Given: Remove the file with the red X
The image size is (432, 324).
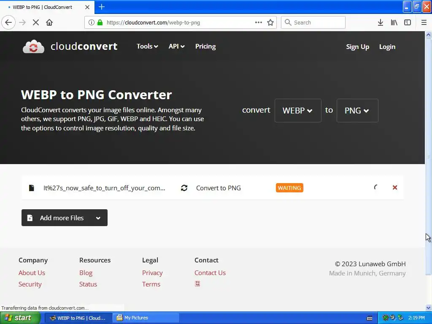Looking at the screenshot, I should click(x=395, y=187).
